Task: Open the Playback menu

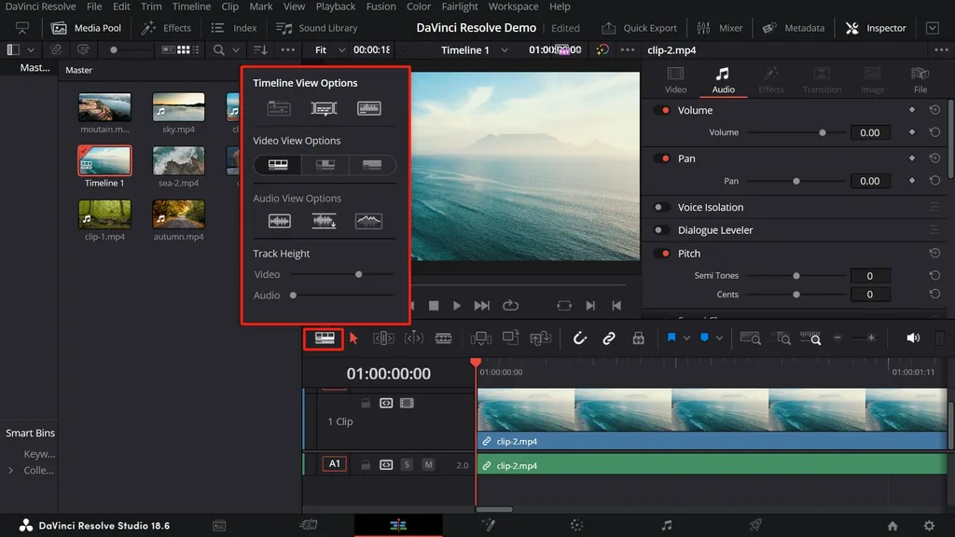Action: [x=335, y=7]
